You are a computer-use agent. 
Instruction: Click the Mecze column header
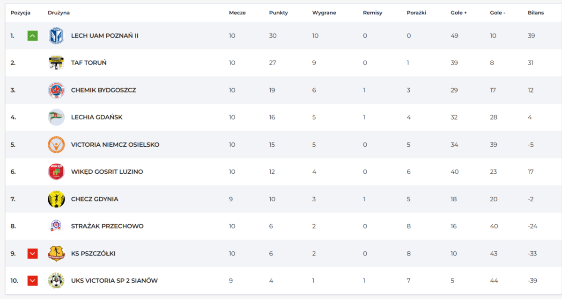(237, 13)
